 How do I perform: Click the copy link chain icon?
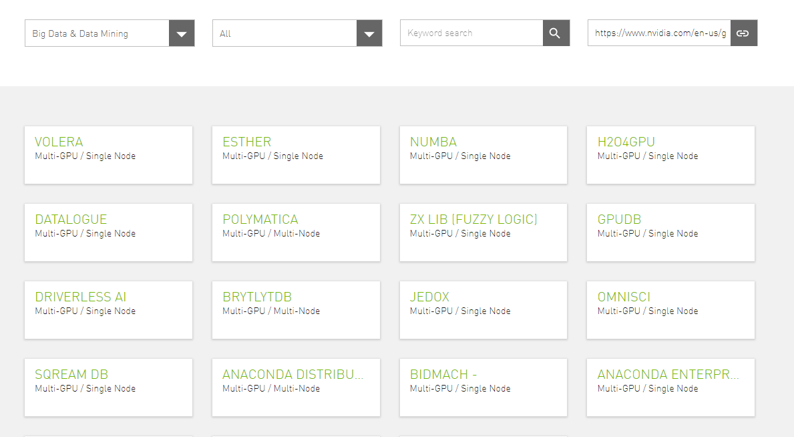[x=743, y=33]
